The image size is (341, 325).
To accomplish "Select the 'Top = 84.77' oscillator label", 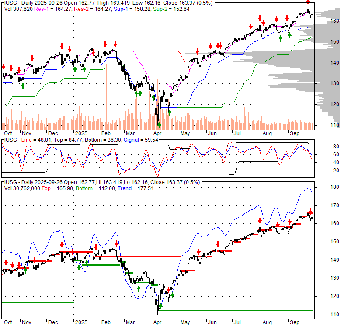I will (68, 140).
